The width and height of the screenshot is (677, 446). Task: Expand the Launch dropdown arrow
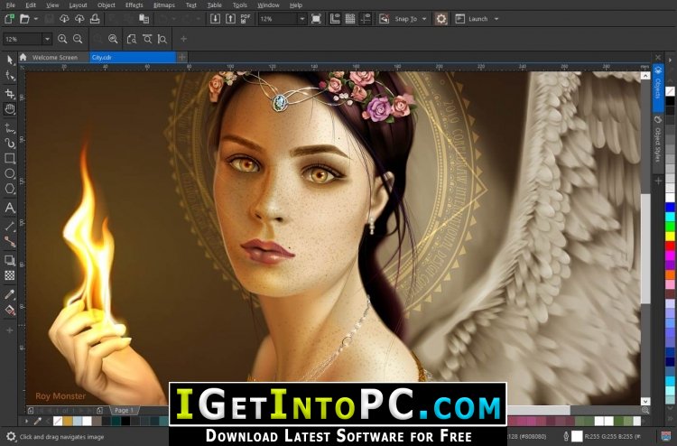tap(496, 19)
